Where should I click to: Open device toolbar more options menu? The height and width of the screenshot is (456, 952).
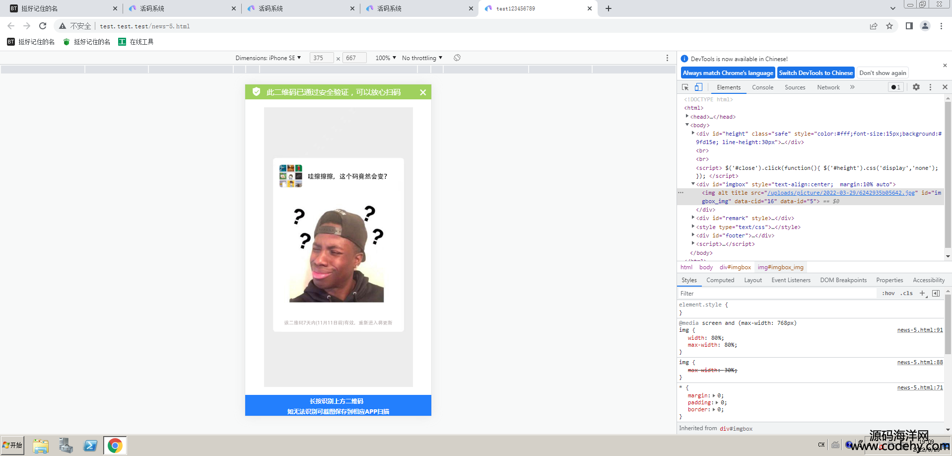pyautogui.click(x=667, y=58)
